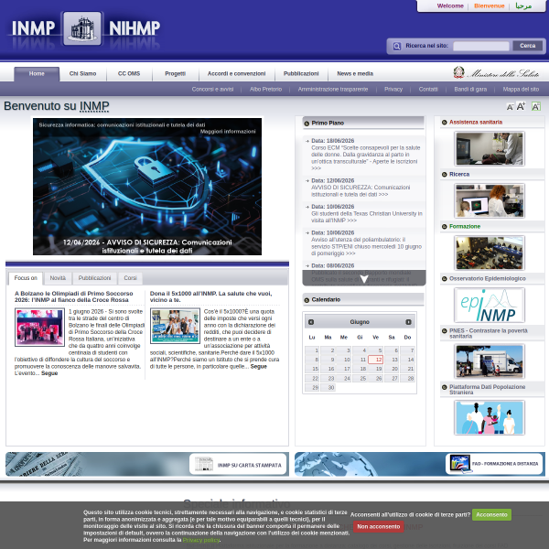Viewport: 549px width, 549px height.
Task: Click the site search input field
Action: coord(481,47)
